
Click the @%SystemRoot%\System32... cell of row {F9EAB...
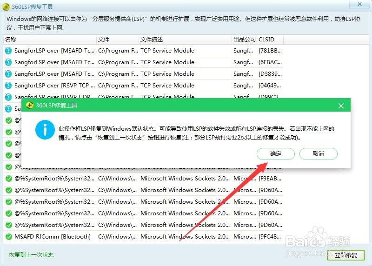[x=54, y=179]
